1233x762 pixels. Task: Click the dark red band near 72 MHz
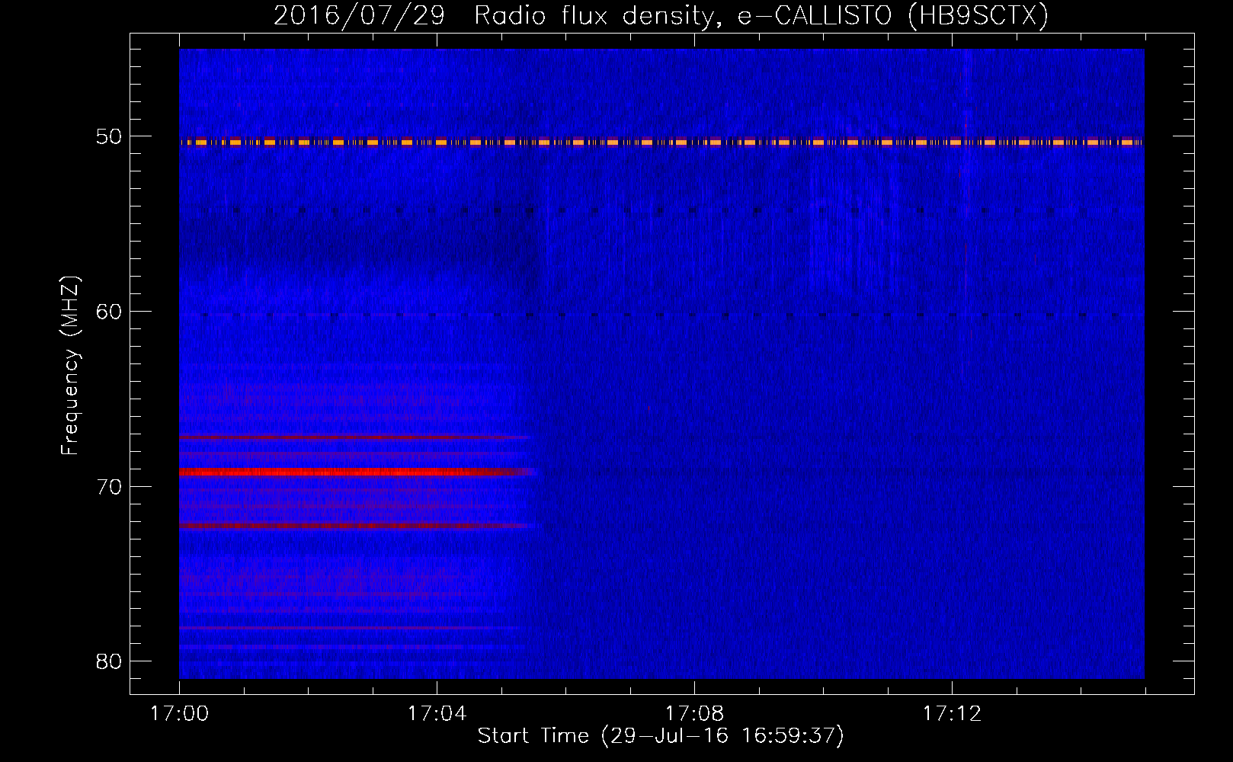click(x=358, y=526)
